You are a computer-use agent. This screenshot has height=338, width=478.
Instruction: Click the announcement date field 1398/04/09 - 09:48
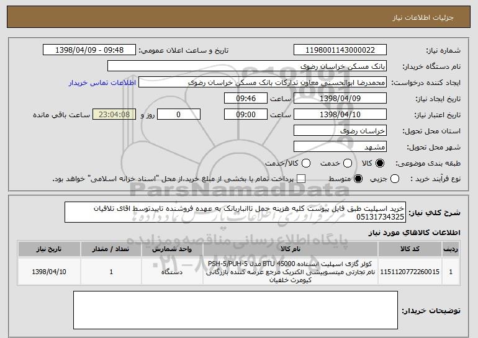pyautogui.click(x=89, y=50)
